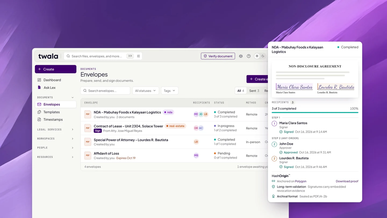Screen dimensions: 387x218
Task: Click DR avatar in Contract of Lease row
Action: point(196,128)
